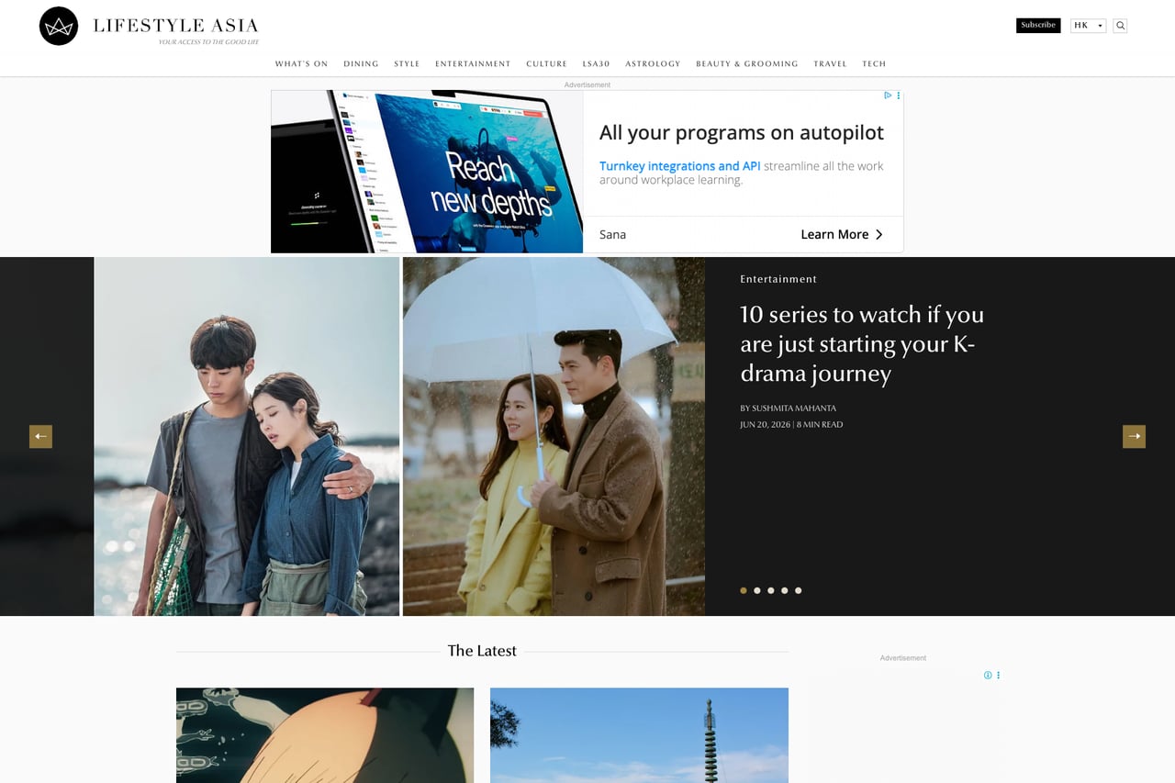Open the Beauty & Grooming menu
1175x783 pixels.
[x=747, y=64]
